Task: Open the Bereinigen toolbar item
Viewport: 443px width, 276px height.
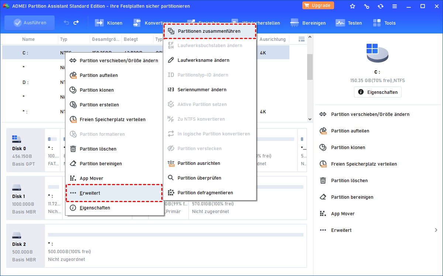Action: tap(308, 23)
